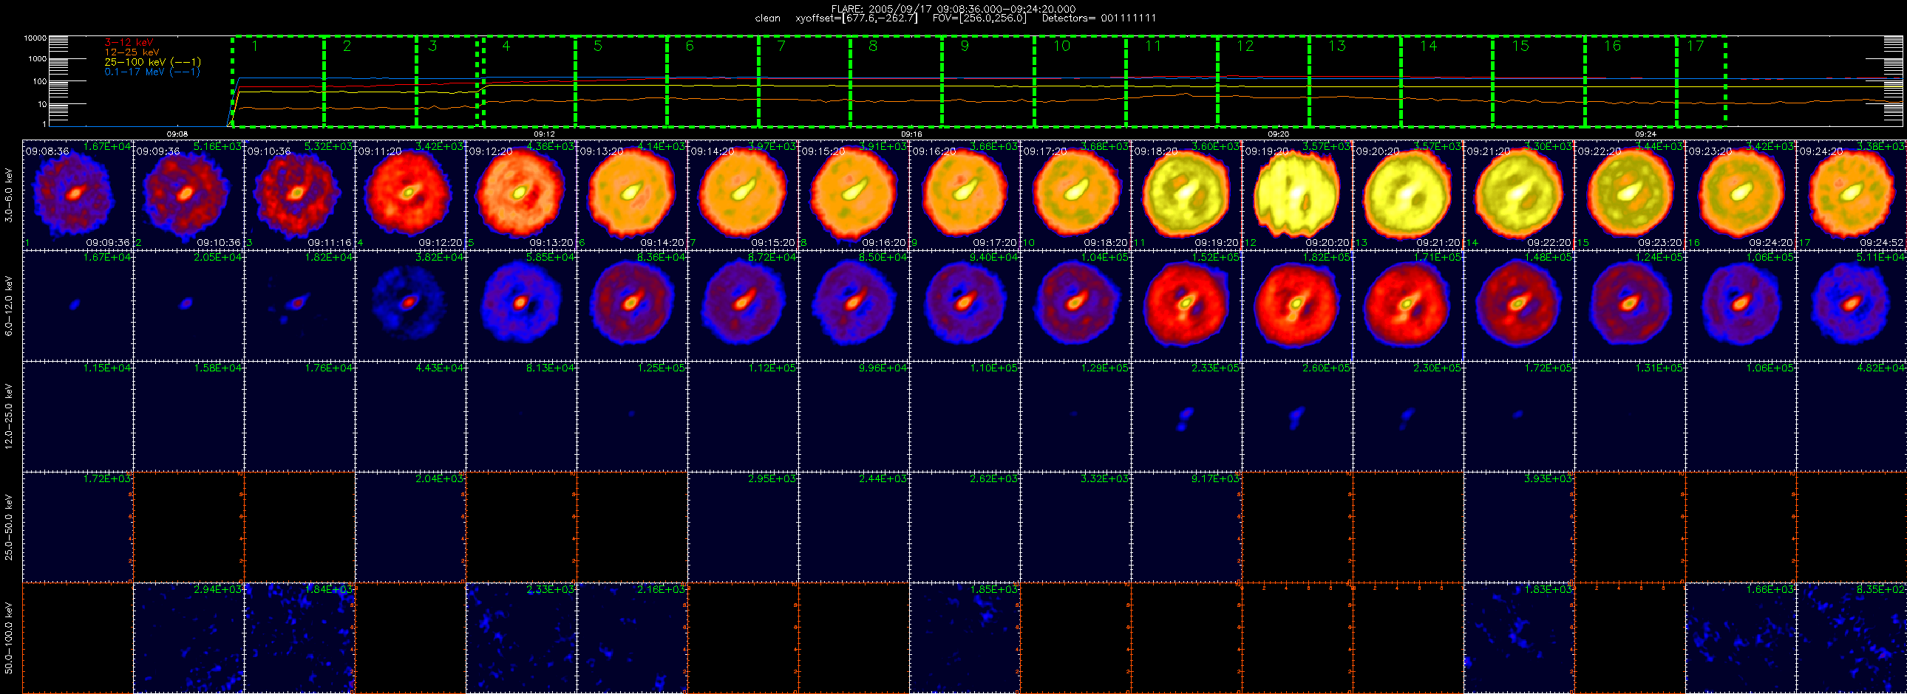This screenshot has height=694, width=1907.
Task: Select interval 17 marker in the light curve
Action: [1695, 46]
